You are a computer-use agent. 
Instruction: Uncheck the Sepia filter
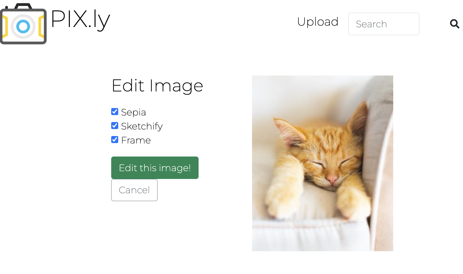point(114,111)
